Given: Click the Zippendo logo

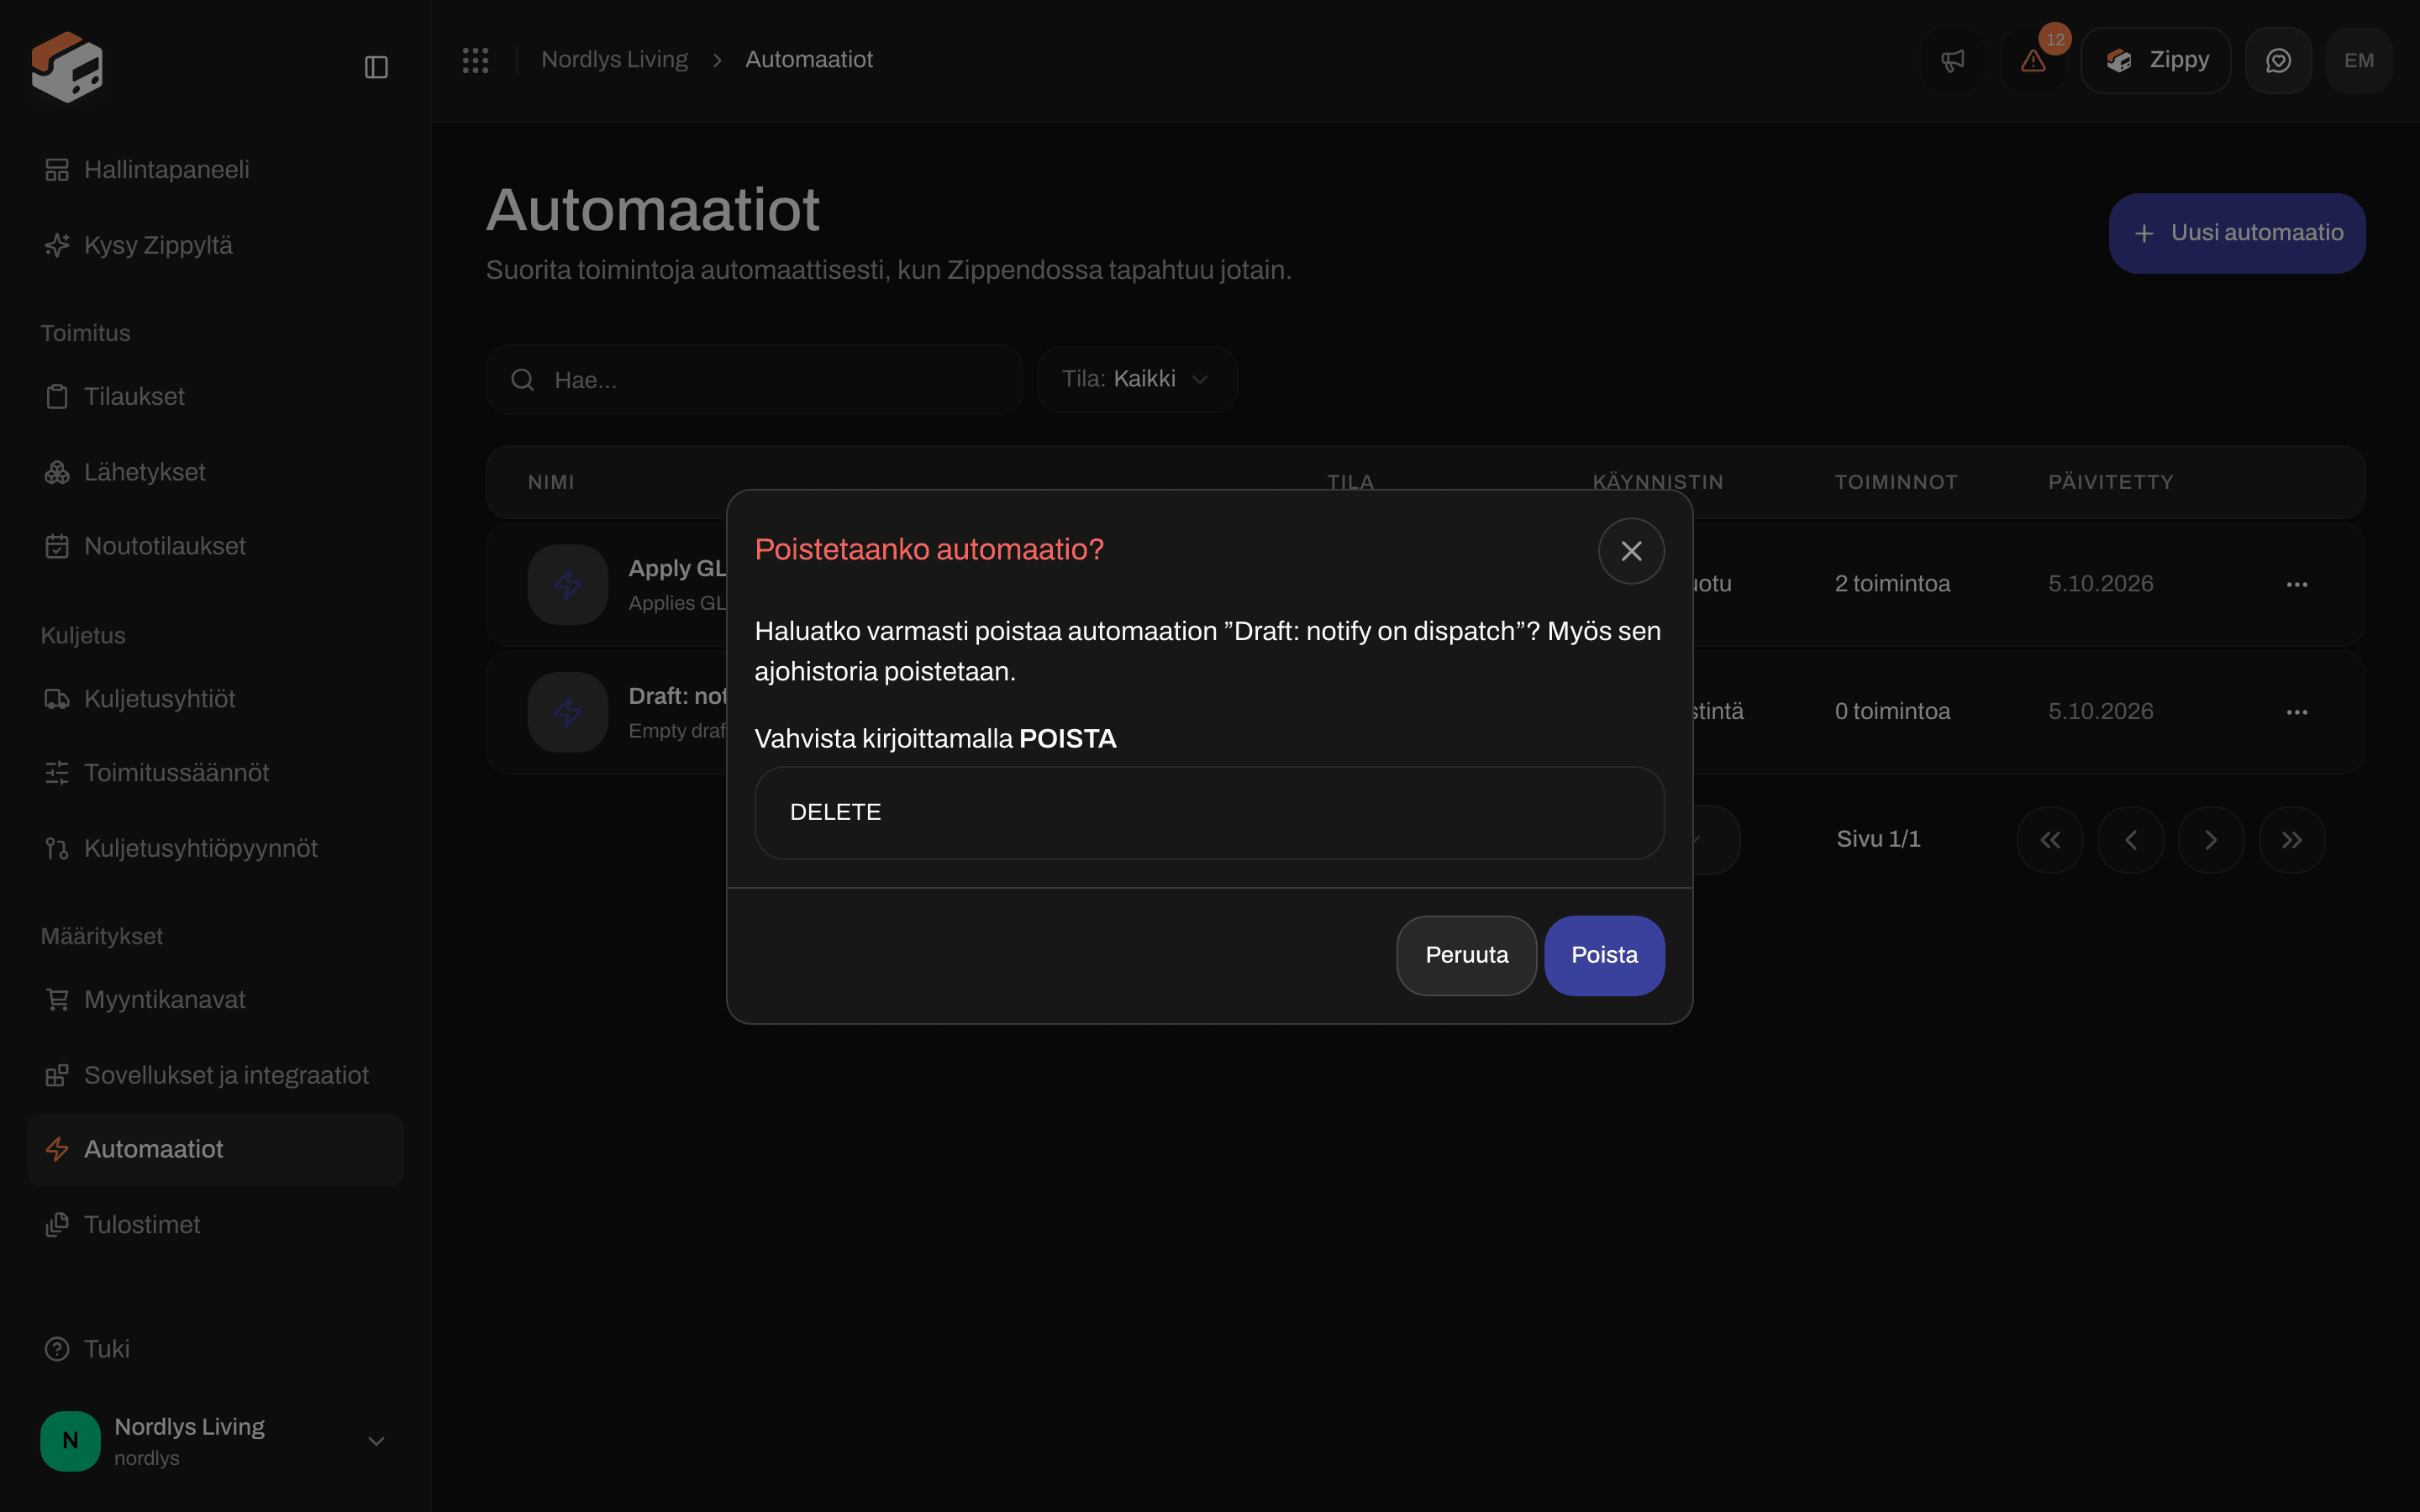Looking at the screenshot, I should (x=67, y=66).
